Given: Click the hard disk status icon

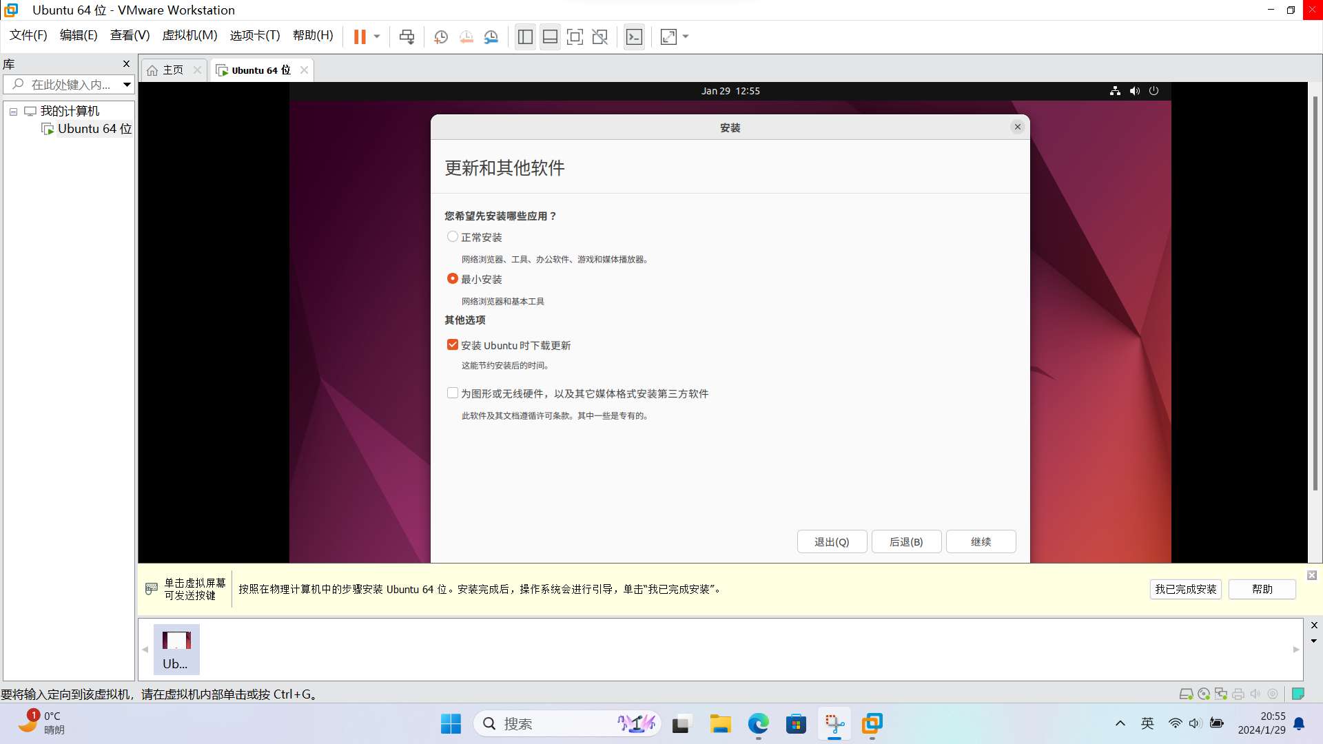Looking at the screenshot, I should coord(1186,694).
